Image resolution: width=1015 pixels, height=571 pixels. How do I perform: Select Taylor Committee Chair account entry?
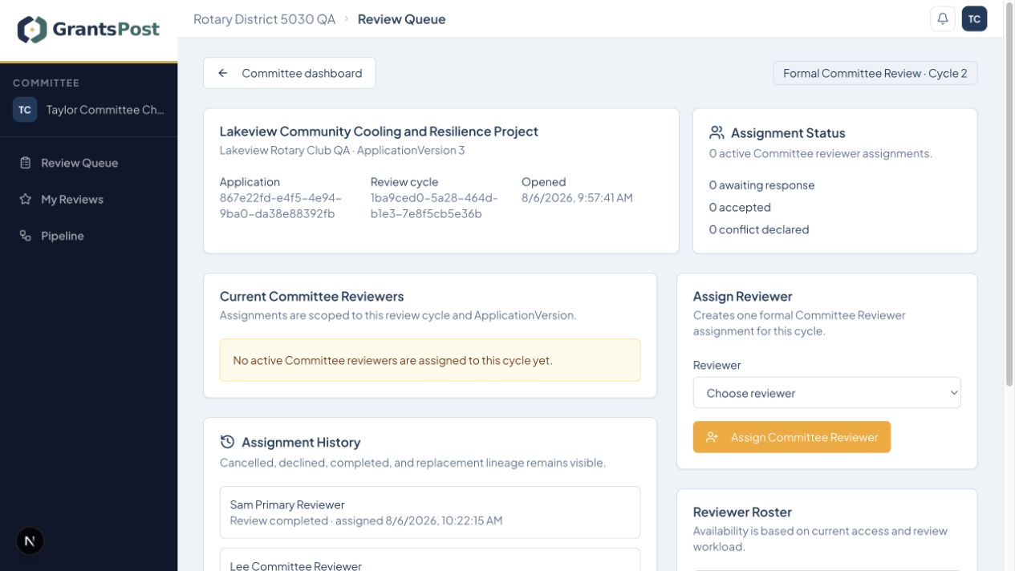point(88,110)
